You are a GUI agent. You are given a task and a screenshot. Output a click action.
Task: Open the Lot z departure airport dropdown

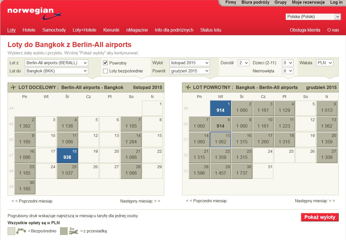[x=56, y=63]
